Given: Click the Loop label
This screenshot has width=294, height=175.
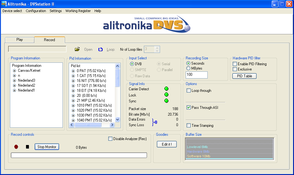Looking at the screenshot, I should click(x=110, y=49).
